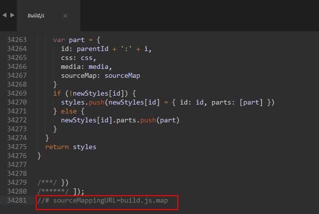Screen dimensions: 319x214
Task: Close the build.js tab
Action: (x=65, y=16)
